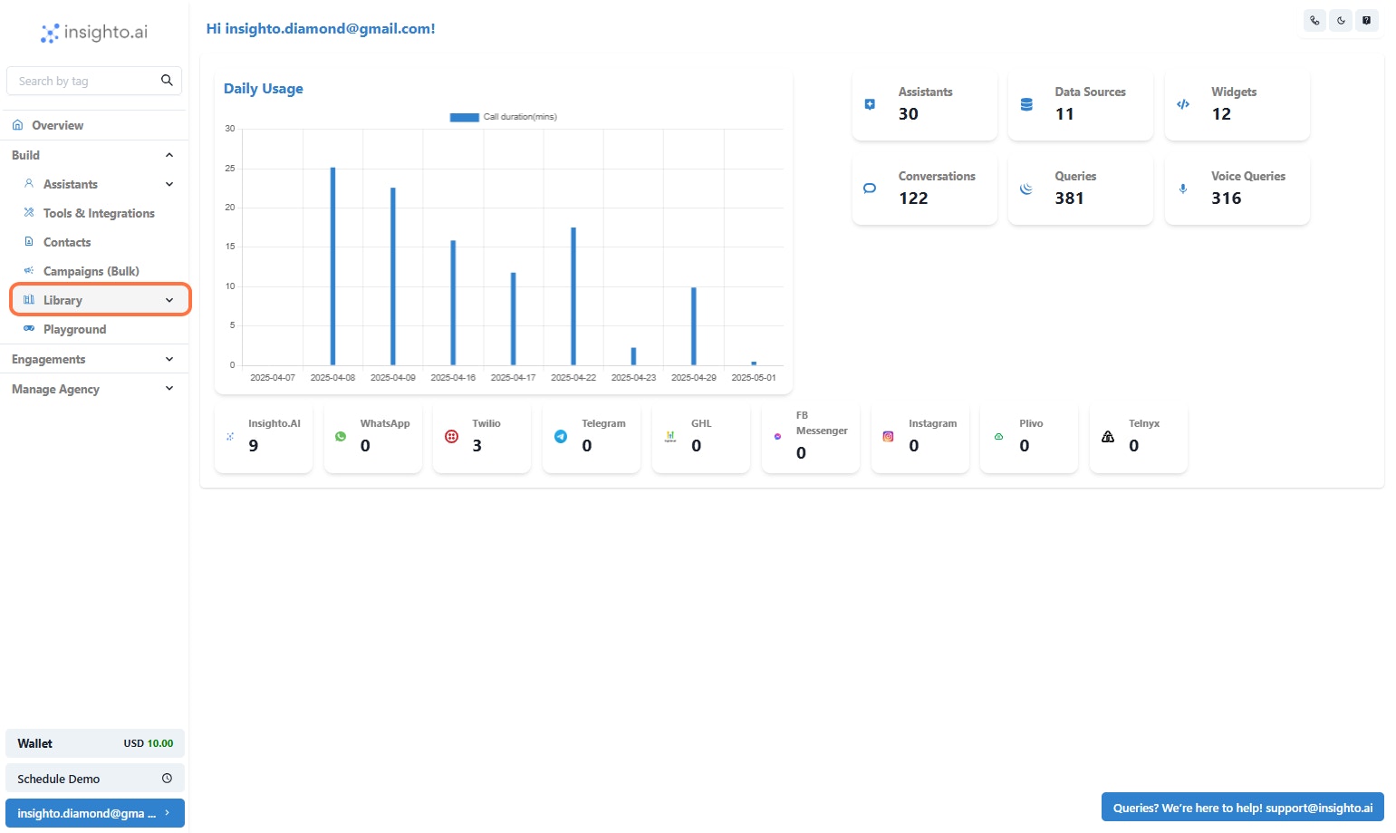Image resolution: width=1396 pixels, height=833 pixels.
Task: Click the FB Messenger channel icon
Action: [777, 436]
